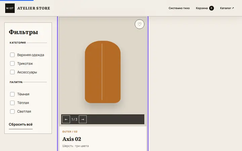
Task: Open cart counter badge showing 0
Action: coord(211,8)
